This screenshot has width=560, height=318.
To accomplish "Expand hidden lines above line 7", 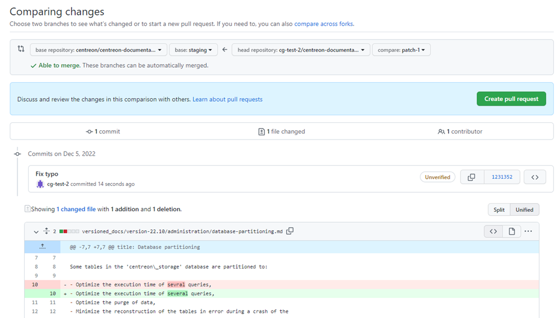I will (42, 247).
